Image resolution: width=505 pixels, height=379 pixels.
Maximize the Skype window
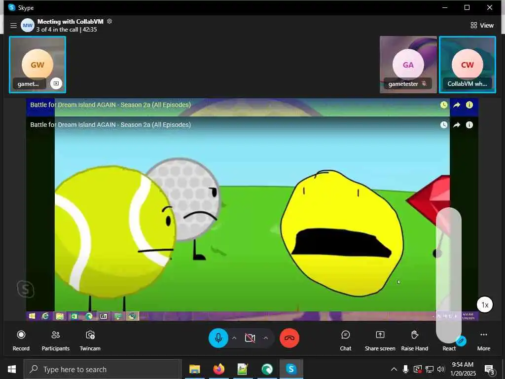click(467, 7)
